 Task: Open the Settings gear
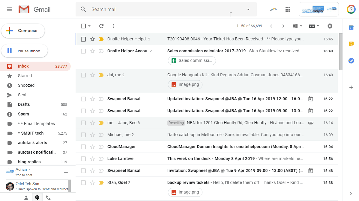click(x=330, y=26)
